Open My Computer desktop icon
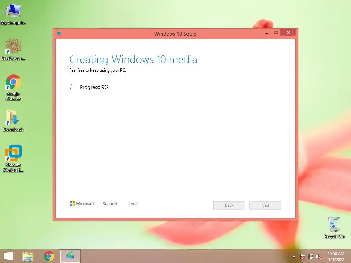This screenshot has height=263, width=351. tap(13, 14)
